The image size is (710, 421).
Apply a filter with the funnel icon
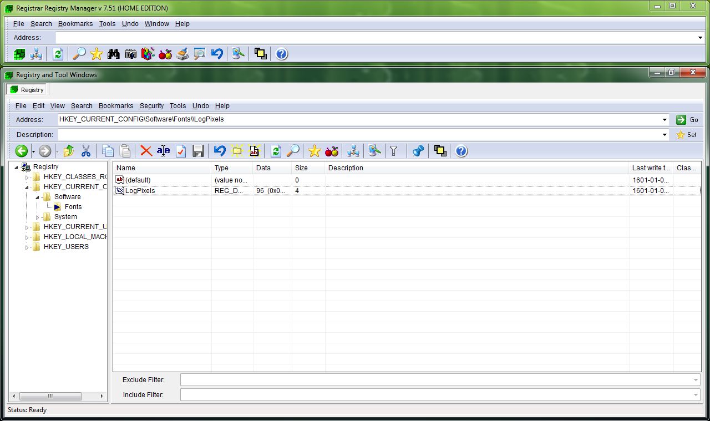pyautogui.click(x=394, y=150)
